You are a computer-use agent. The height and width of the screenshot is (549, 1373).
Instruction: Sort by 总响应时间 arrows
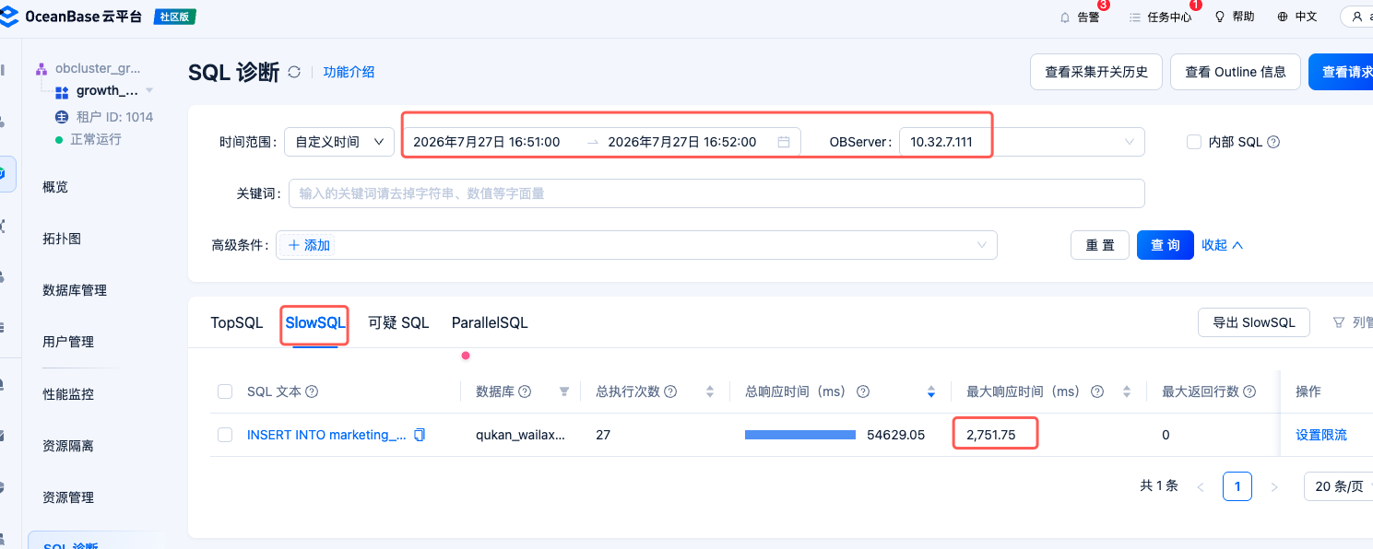[x=931, y=391]
